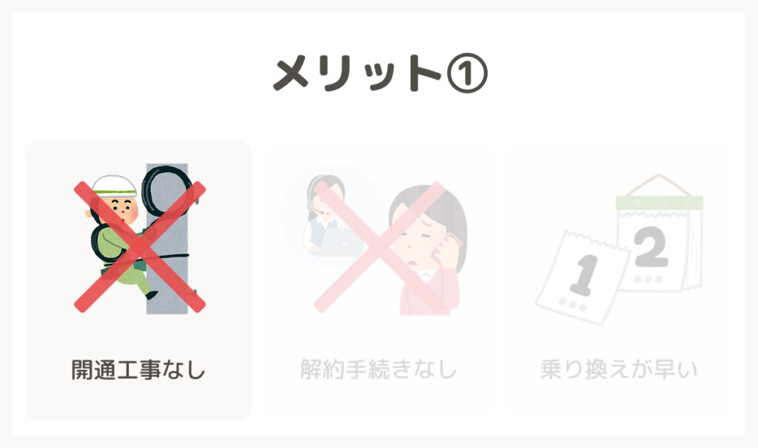Click the 開通工事なし label text
Viewport: 758px width, 448px height.
(x=138, y=370)
